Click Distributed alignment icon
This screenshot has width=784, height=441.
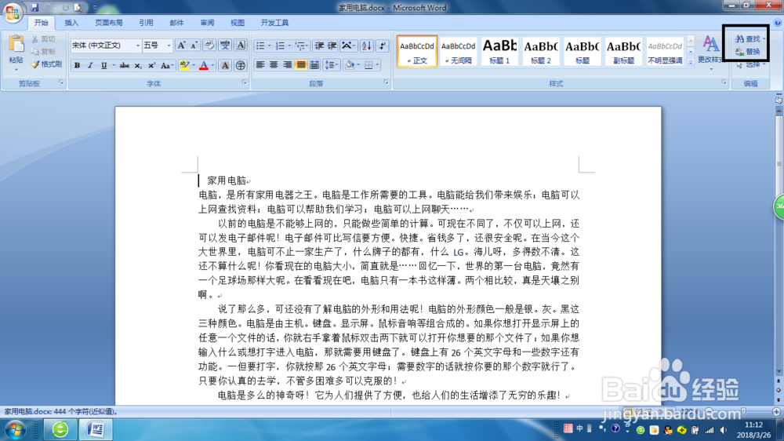pos(314,65)
